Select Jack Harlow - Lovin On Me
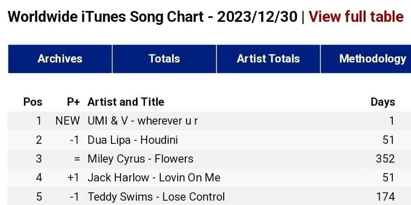 point(154,177)
